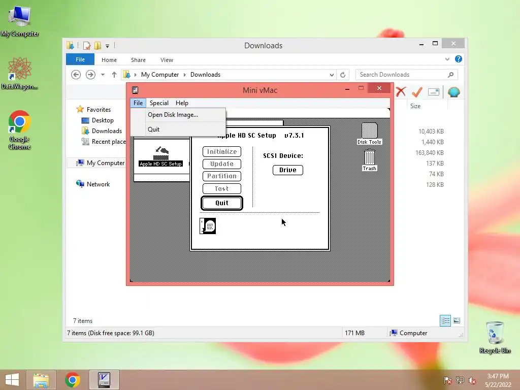Image resolution: width=520 pixels, height=390 pixels.
Task: Open the Google Chrome desktop shortcut
Action: click(x=20, y=130)
